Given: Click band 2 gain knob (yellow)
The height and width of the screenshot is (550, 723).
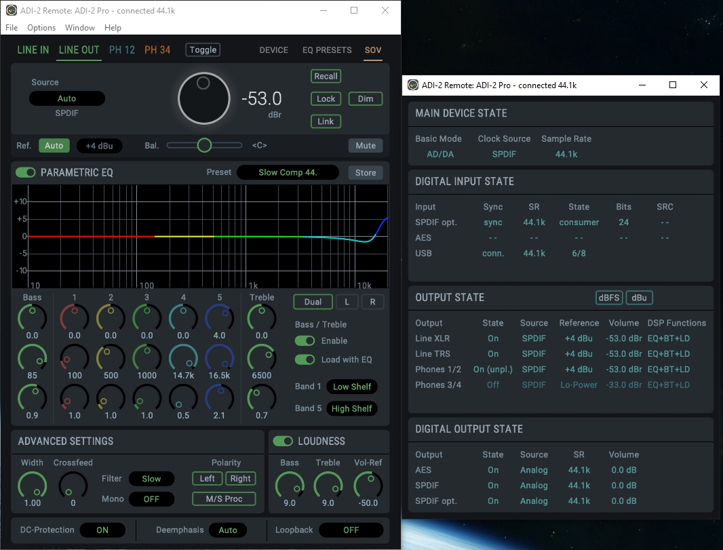Looking at the screenshot, I should click(x=111, y=317).
